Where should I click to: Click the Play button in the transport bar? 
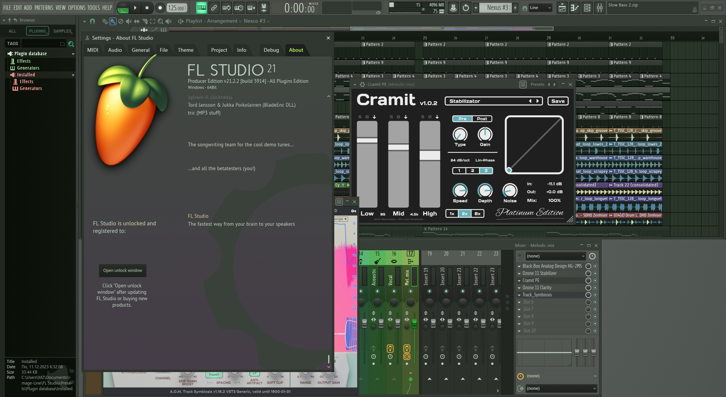tap(135, 8)
